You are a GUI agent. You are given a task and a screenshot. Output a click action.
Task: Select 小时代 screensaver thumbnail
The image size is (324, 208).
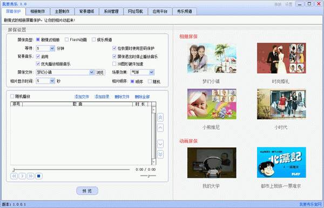tap(281, 104)
